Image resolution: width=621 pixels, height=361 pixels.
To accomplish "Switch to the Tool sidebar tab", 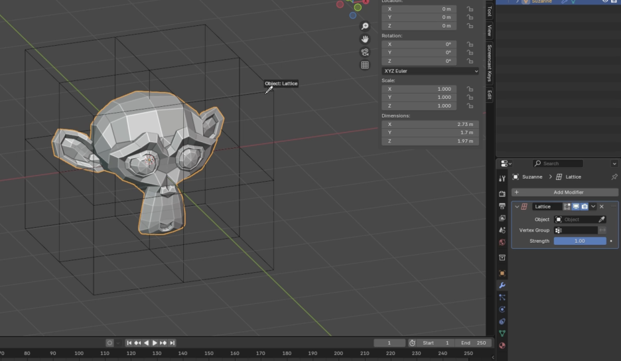I will coord(490,11).
